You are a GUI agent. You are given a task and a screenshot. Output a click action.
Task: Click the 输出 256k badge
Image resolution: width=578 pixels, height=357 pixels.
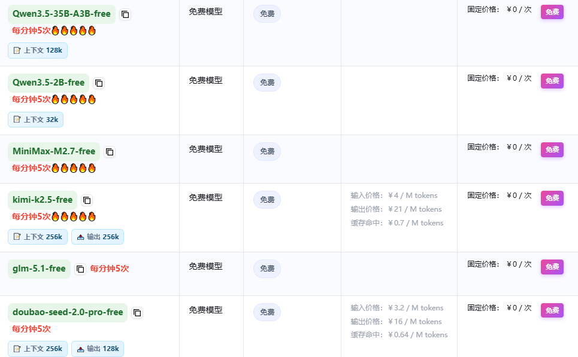(x=98, y=237)
